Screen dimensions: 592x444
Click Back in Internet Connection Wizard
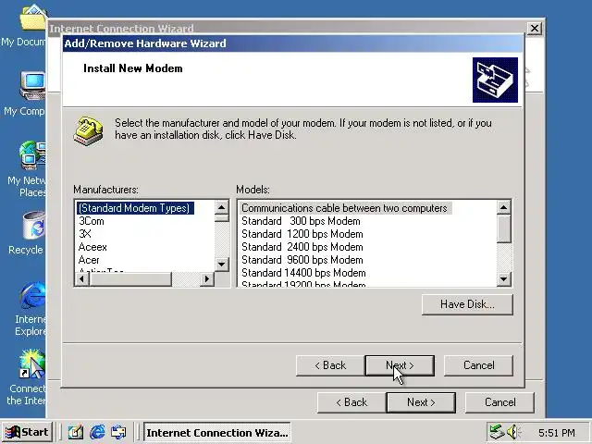click(x=351, y=402)
